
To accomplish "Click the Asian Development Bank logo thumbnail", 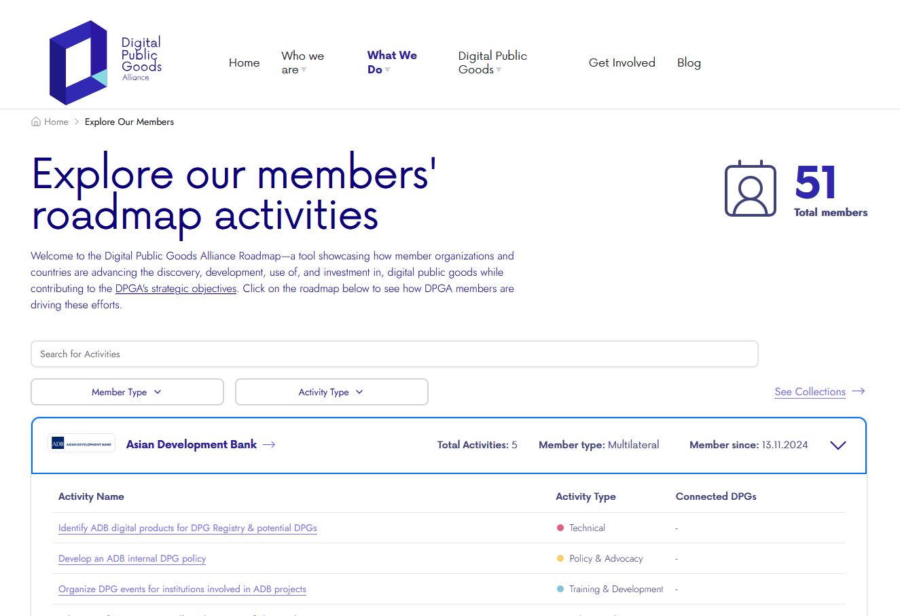I will [x=82, y=444].
